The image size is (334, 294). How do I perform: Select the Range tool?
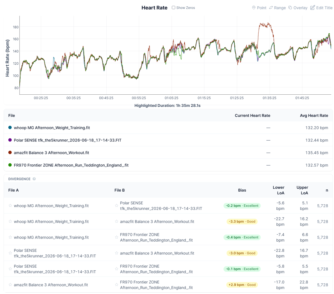click(x=277, y=8)
